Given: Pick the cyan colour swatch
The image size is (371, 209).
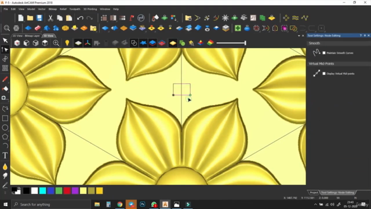Looking at the screenshot, I should point(42,191).
